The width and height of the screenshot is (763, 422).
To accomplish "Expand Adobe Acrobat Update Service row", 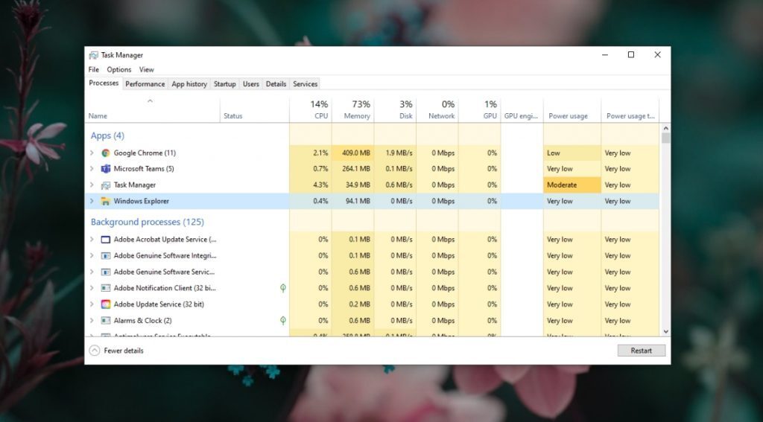I will [x=92, y=239].
